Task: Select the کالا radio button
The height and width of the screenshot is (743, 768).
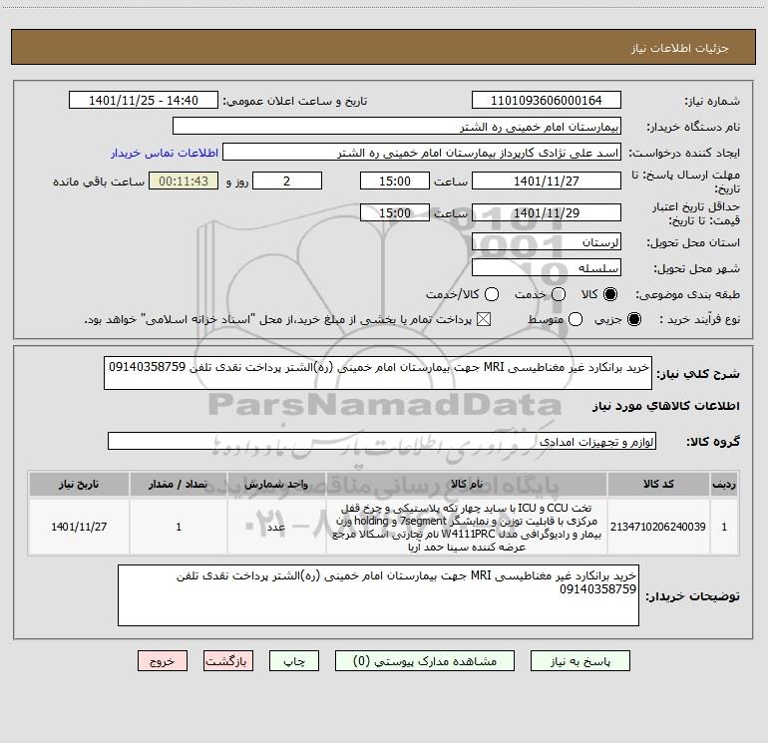Action: pyautogui.click(x=610, y=294)
